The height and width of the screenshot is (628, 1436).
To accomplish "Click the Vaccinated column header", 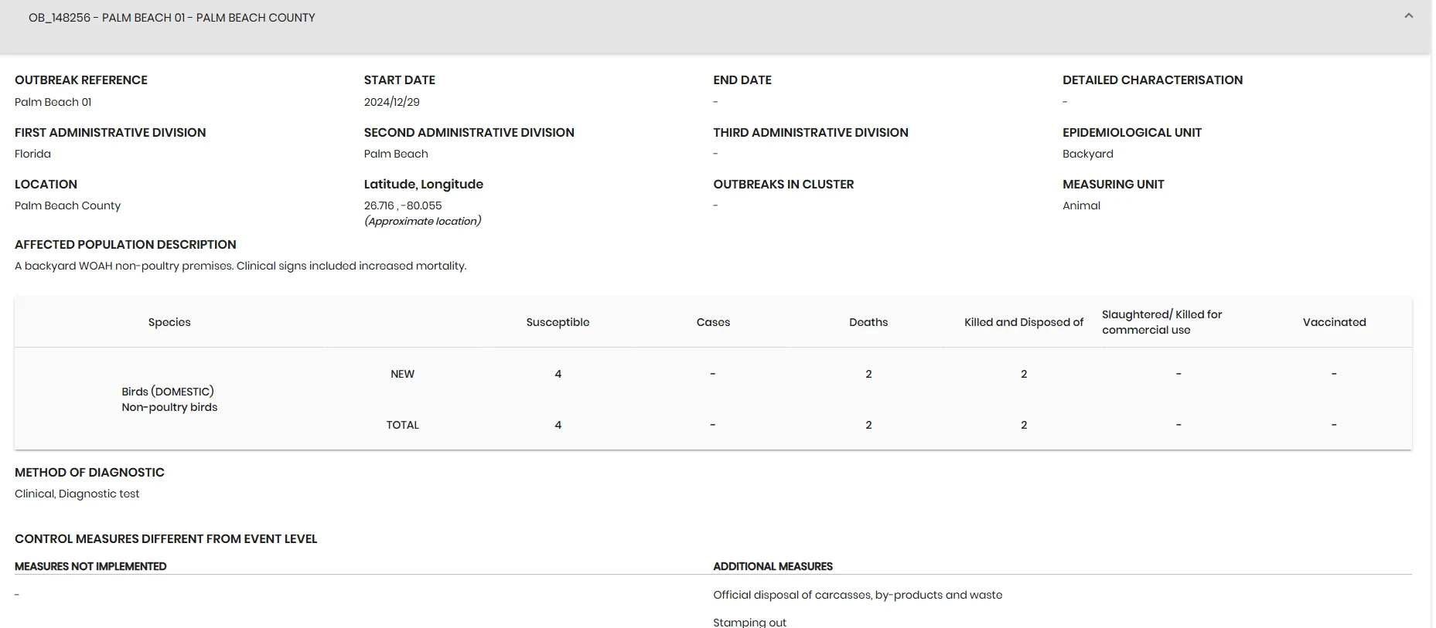I will click(1334, 322).
